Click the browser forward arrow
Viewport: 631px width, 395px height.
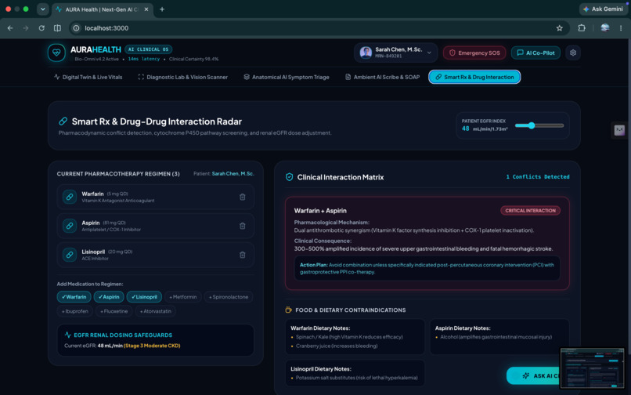pos(26,28)
